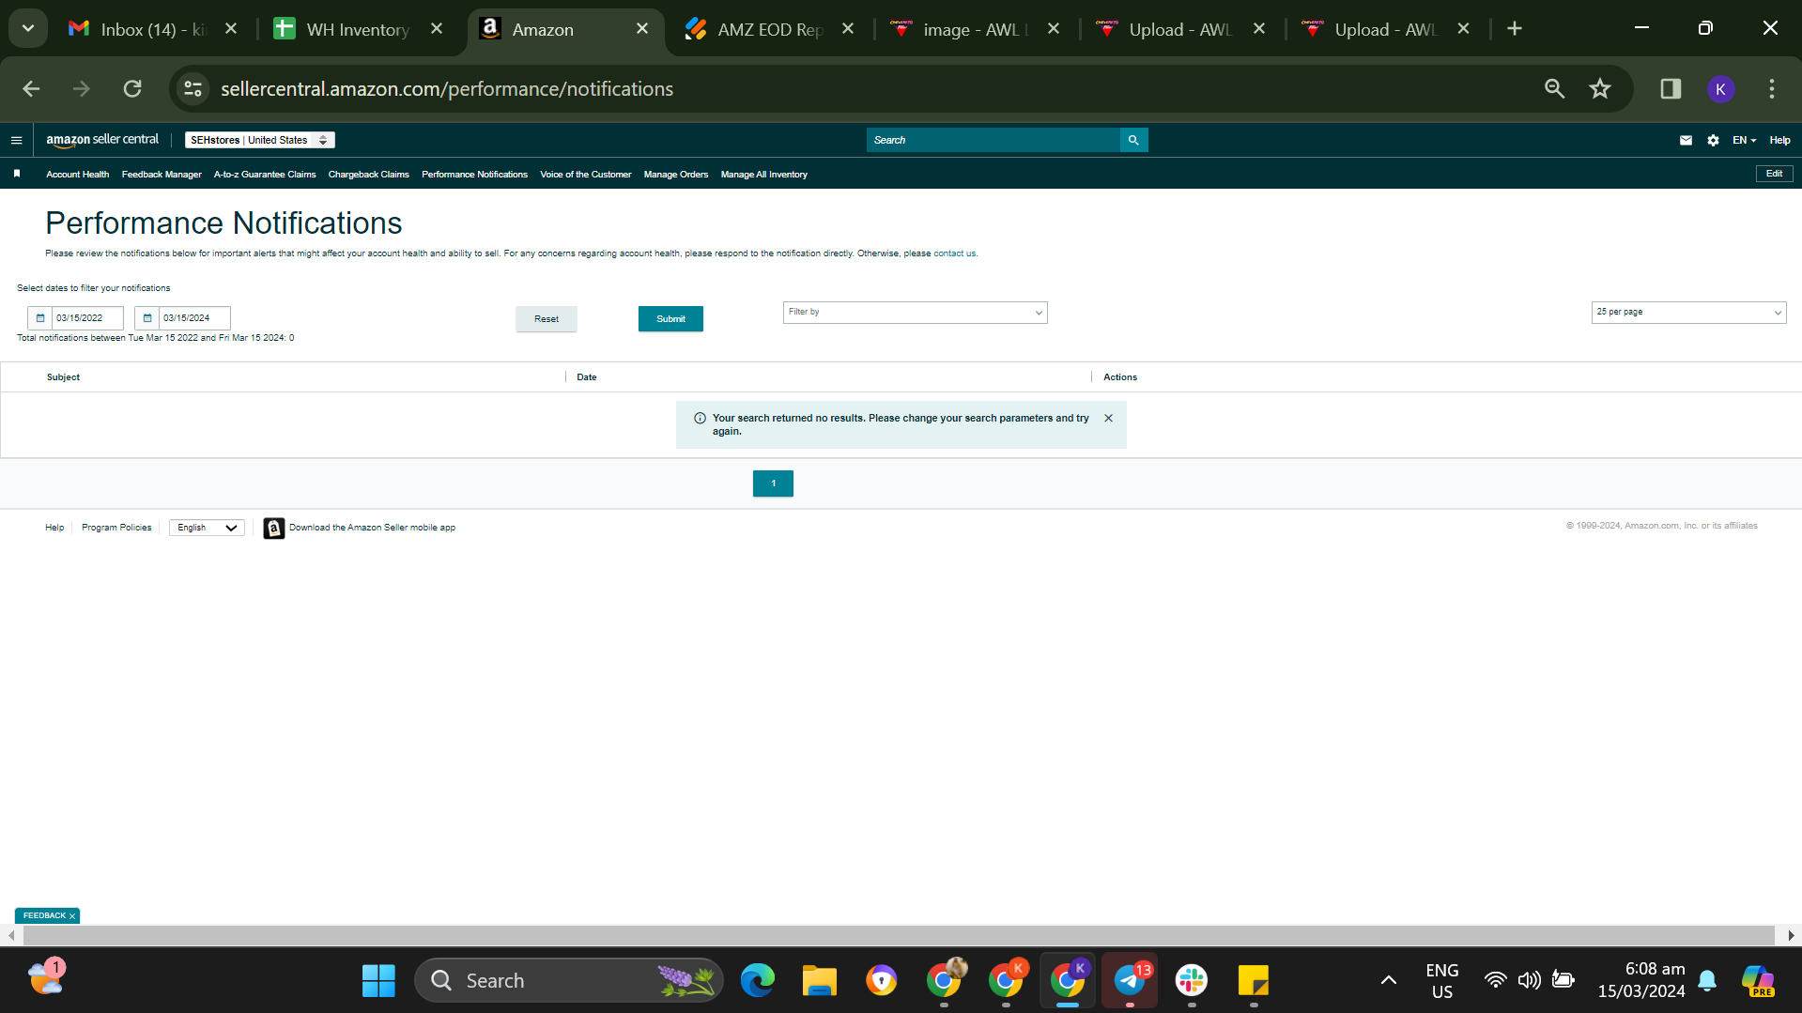Go back to the previous page
The width and height of the screenshot is (1802, 1013).
pyautogui.click(x=31, y=89)
